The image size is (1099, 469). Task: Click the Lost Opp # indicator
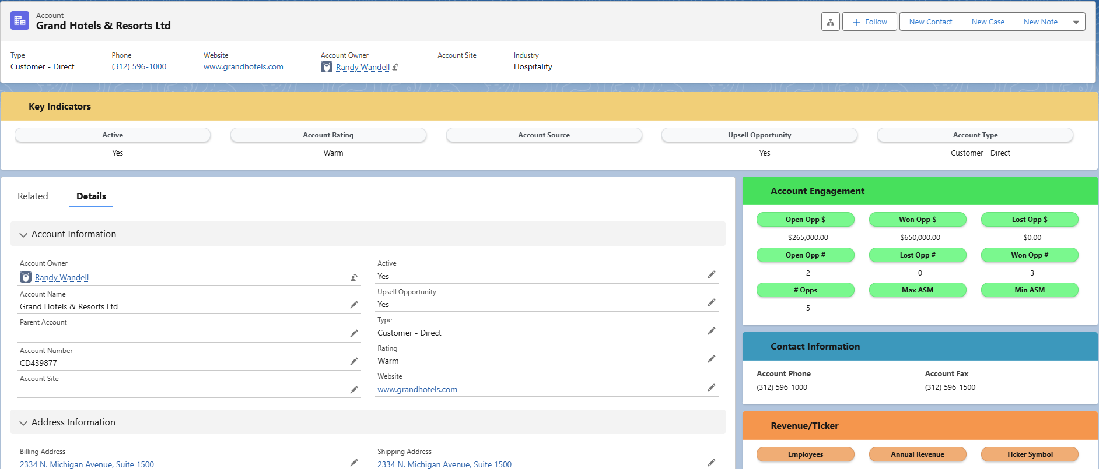pos(918,255)
